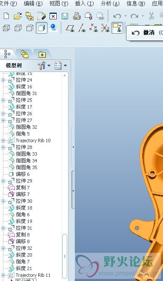The width and height of the screenshot is (163, 281).
Task: Toggle datum planes display
Action: (x=70, y=28)
